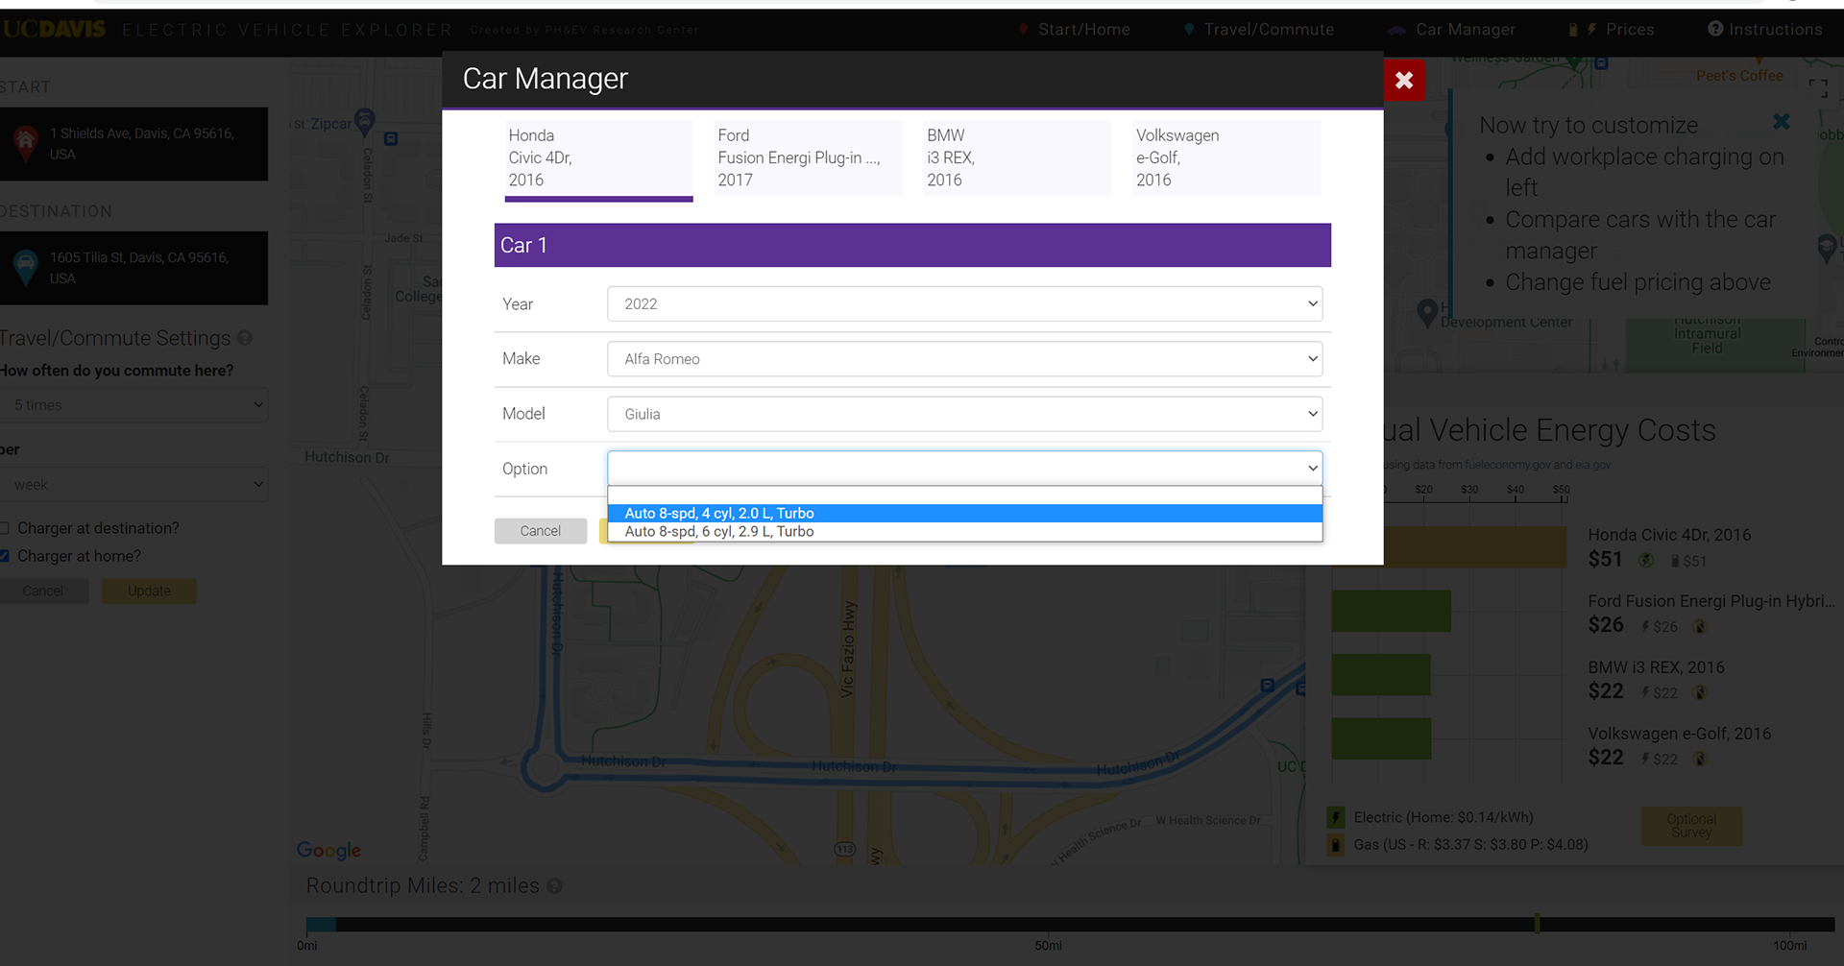This screenshot has width=1844, height=966.
Task: Switch to Ford Fusion Energi Plug-in 2017 tab
Action: click(808, 158)
